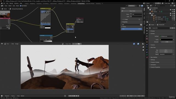Open the World properties tab icon

pyautogui.click(x=147, y=39)
